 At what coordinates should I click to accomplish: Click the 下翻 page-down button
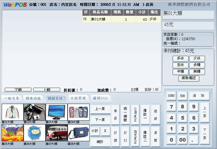[x=18, y=90]
